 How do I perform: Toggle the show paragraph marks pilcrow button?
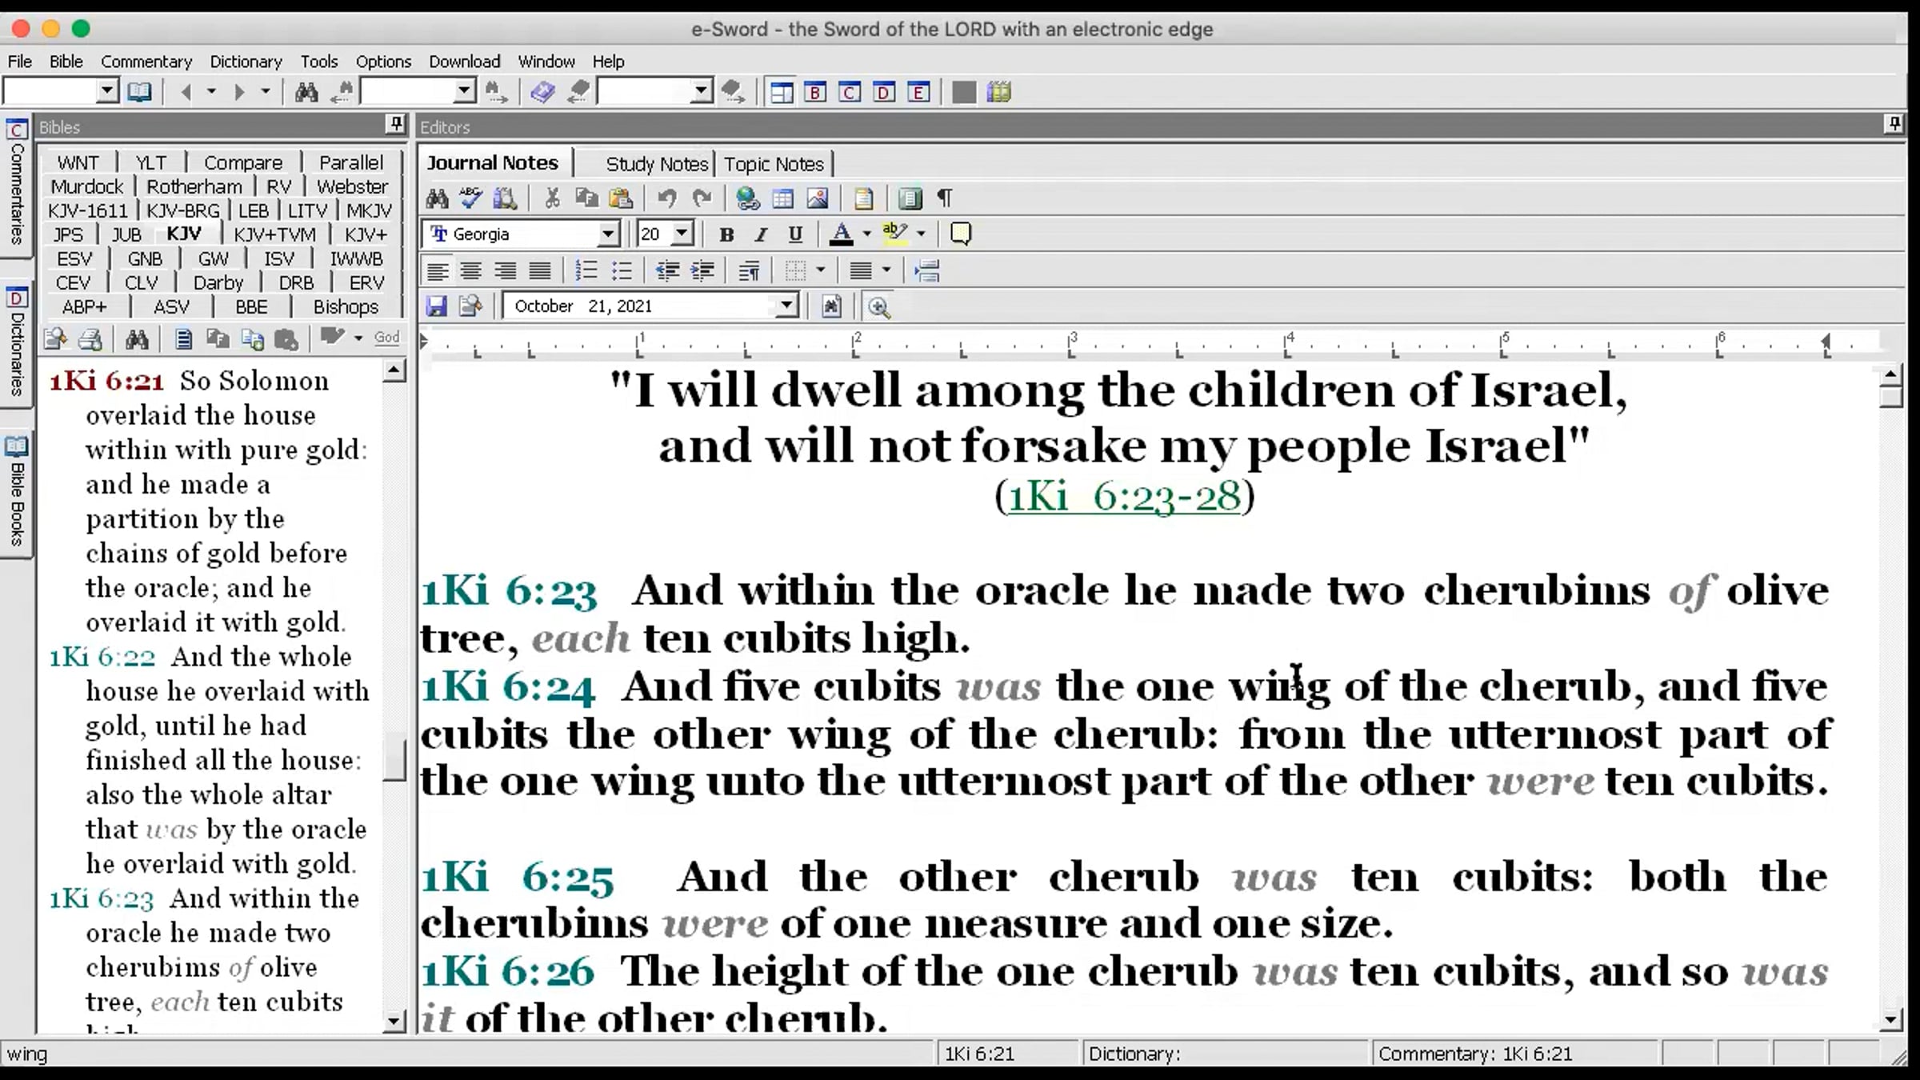945,198
